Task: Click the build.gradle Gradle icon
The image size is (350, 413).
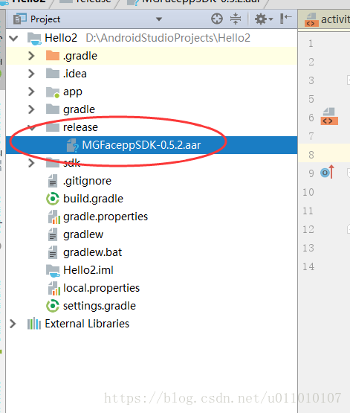Action: (53, 199)
